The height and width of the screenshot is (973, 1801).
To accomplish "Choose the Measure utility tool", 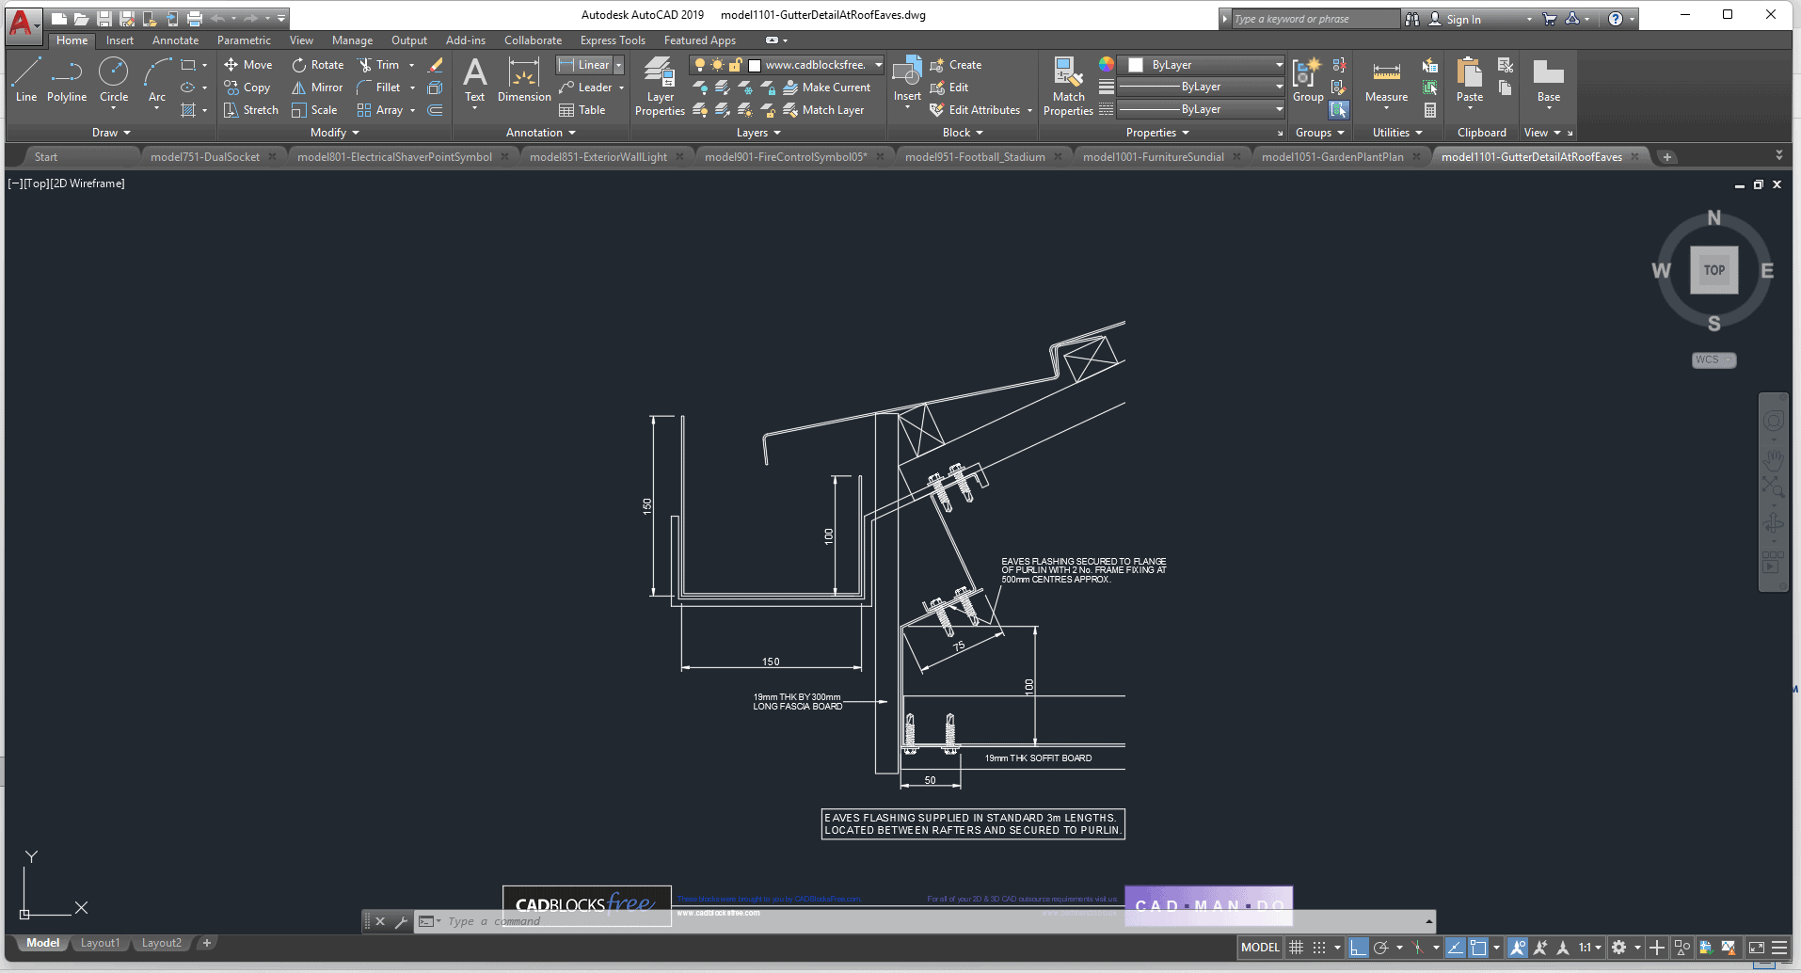I will (x=1386, y=81).
